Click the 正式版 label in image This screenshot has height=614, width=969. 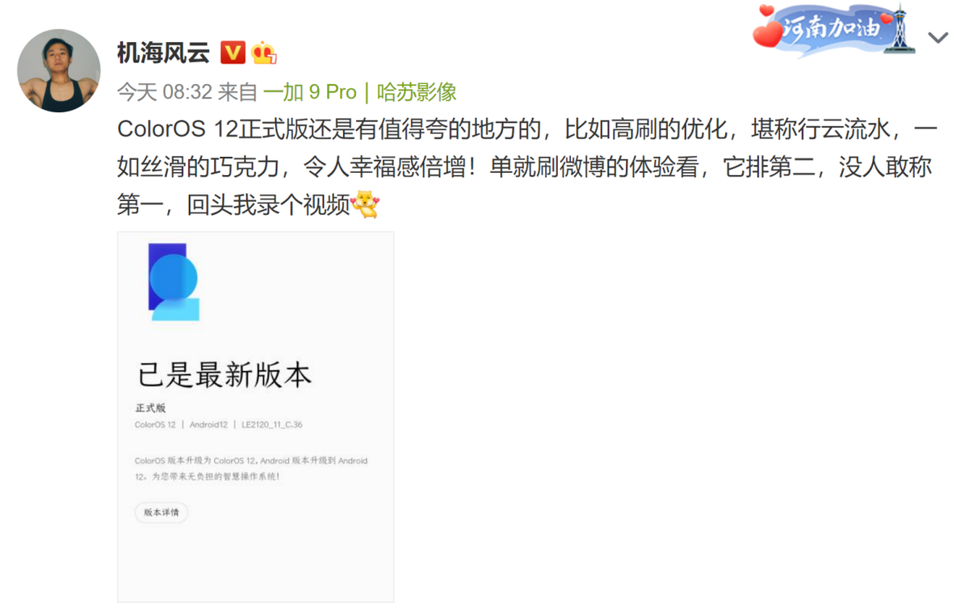(x=150, y=408)
